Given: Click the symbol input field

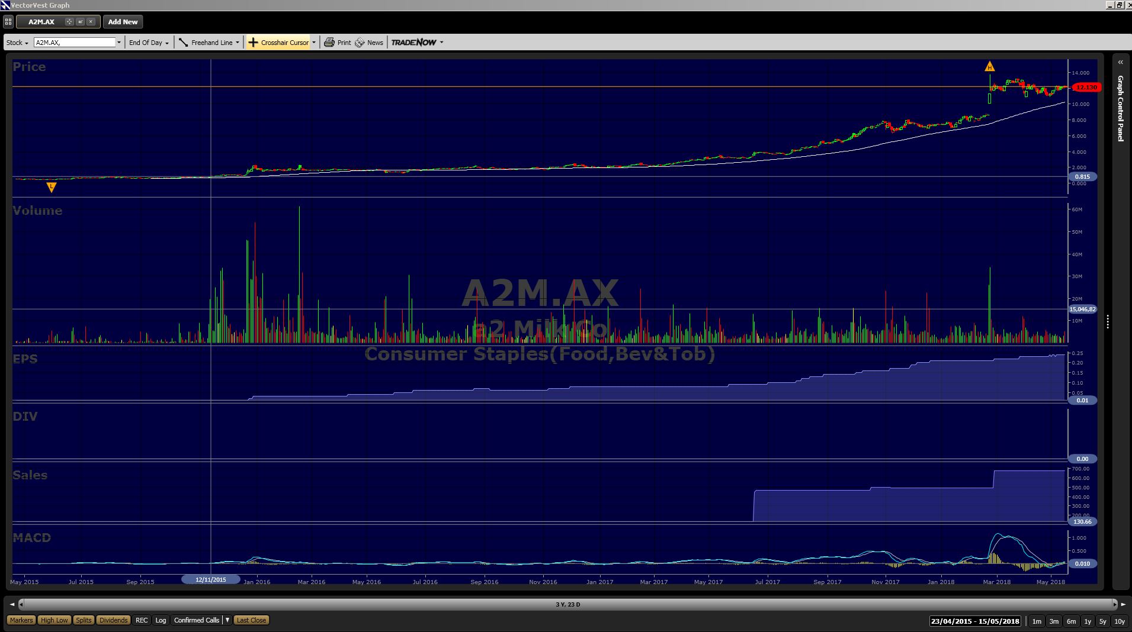Looking at the screenshot, I should click(75, 43).
